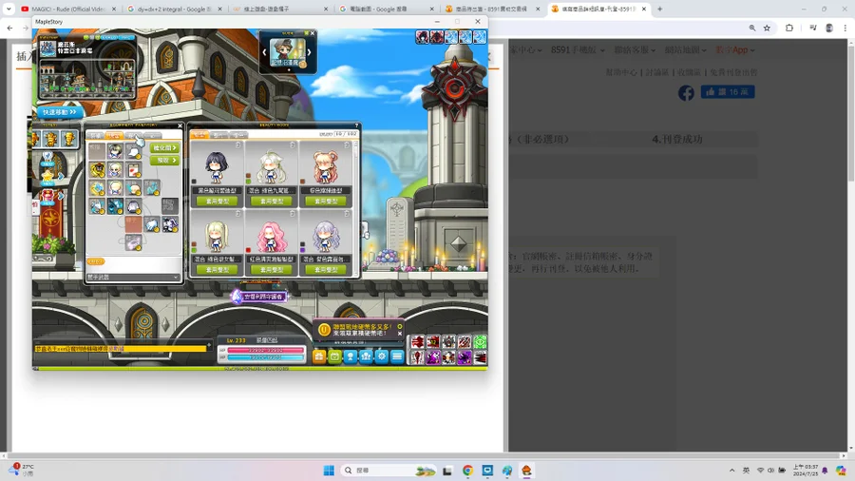Select the white cap slot in equipment window
This screenshot has width=855, height=481.
[133, 151]
